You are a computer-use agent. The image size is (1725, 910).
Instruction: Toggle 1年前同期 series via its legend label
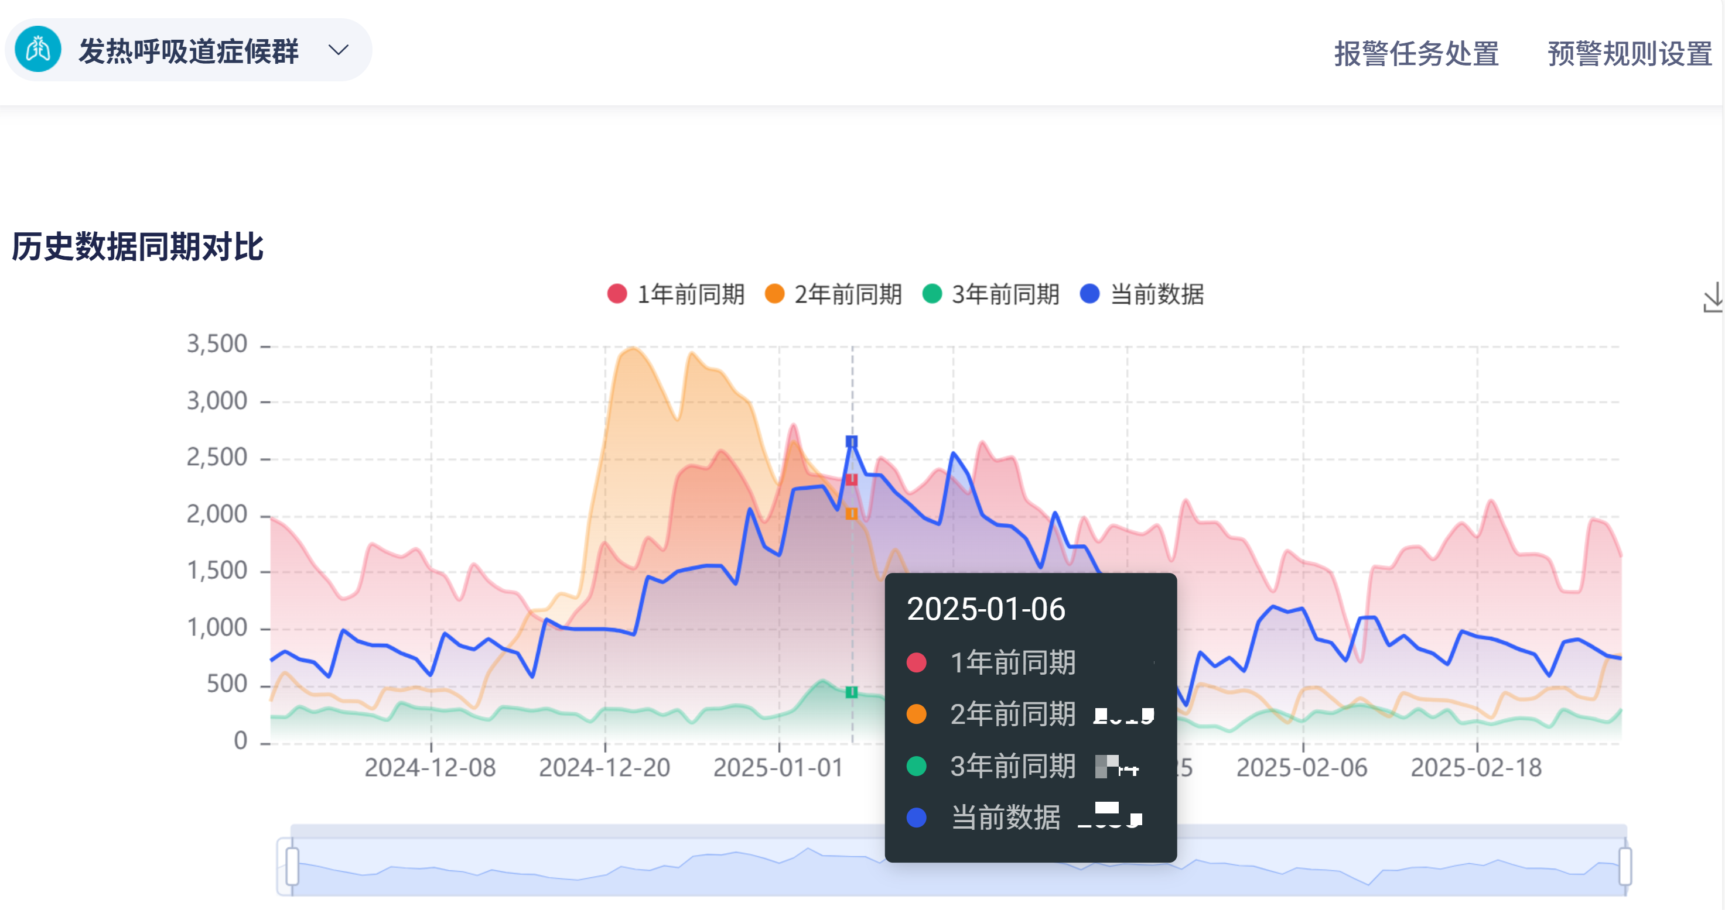click(x=691, y=294)
